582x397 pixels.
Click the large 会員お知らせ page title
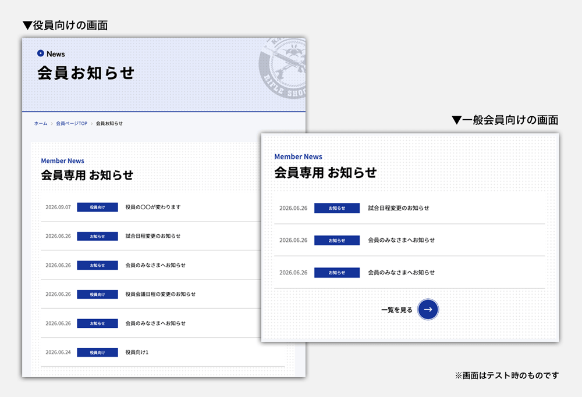pos(86,73)
